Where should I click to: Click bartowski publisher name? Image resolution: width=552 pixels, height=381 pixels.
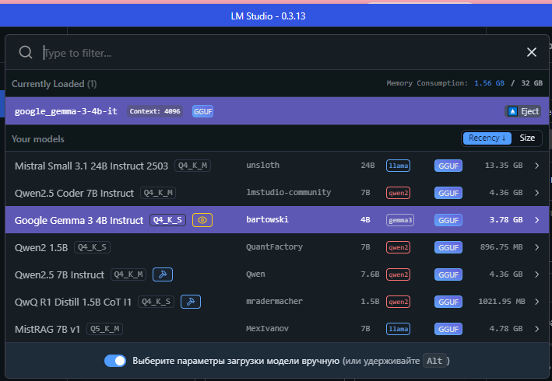click(267, 220)
